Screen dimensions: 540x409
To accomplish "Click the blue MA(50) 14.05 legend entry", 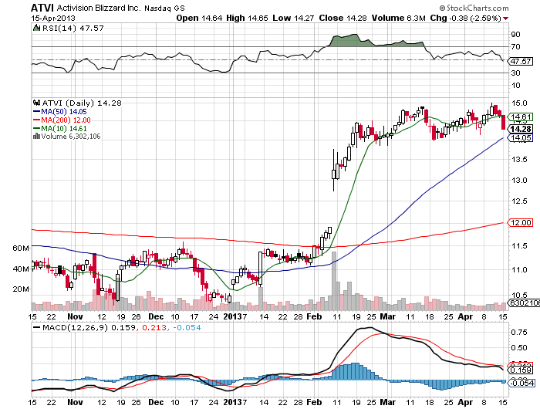I will point(60,112).
